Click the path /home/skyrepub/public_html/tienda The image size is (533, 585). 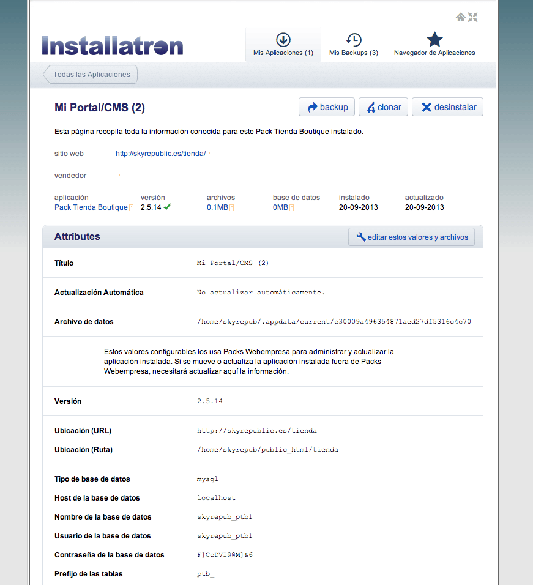pyautogui.click(x=267, y=450)
